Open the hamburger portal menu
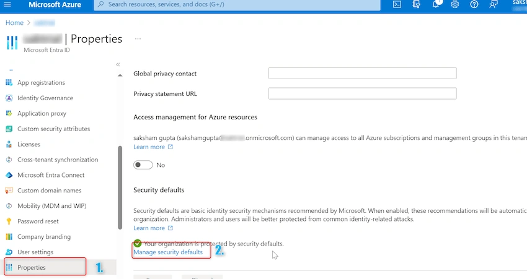This screenshot has width=527, height=279. (x=7, y=4)
